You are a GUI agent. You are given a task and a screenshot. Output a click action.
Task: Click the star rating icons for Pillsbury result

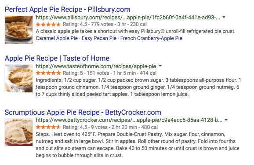48,24
